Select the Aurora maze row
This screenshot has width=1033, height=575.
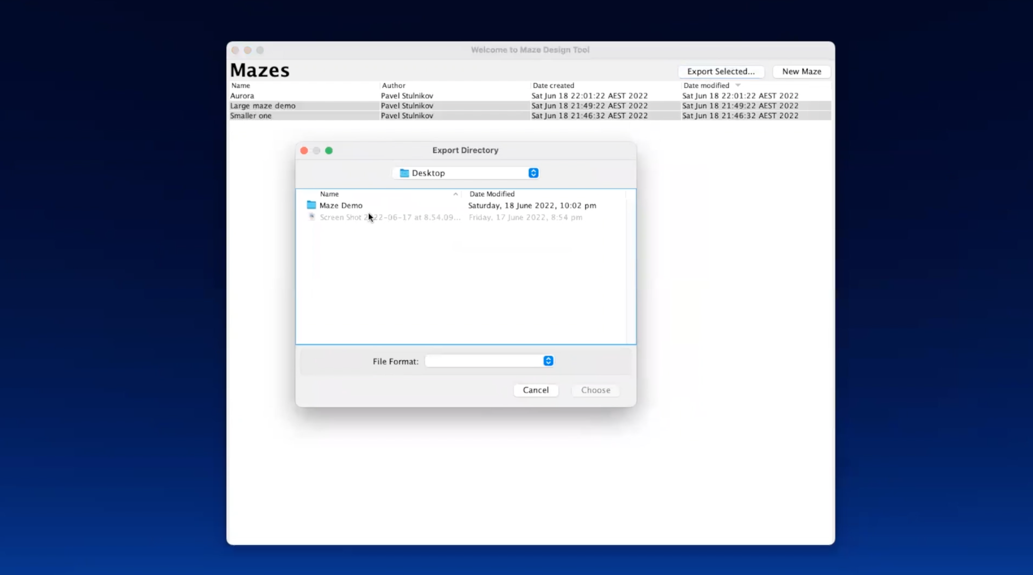tap(242, 96)
